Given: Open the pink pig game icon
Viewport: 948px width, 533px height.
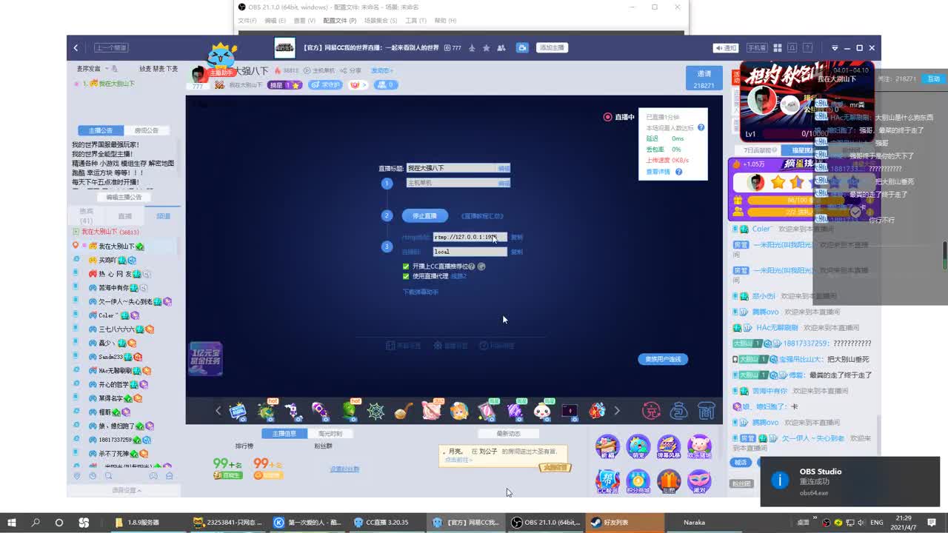Looking at the screenshot, I should click(698, 446).
